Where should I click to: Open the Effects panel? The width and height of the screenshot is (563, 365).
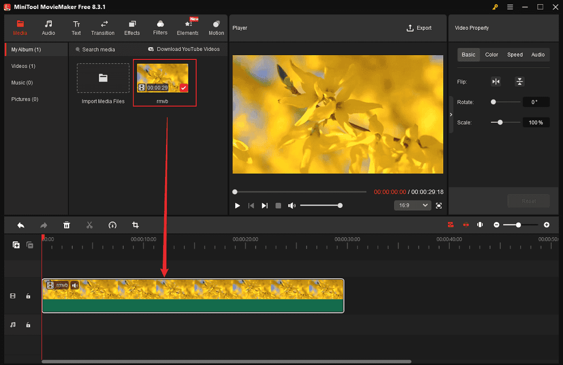132,27
